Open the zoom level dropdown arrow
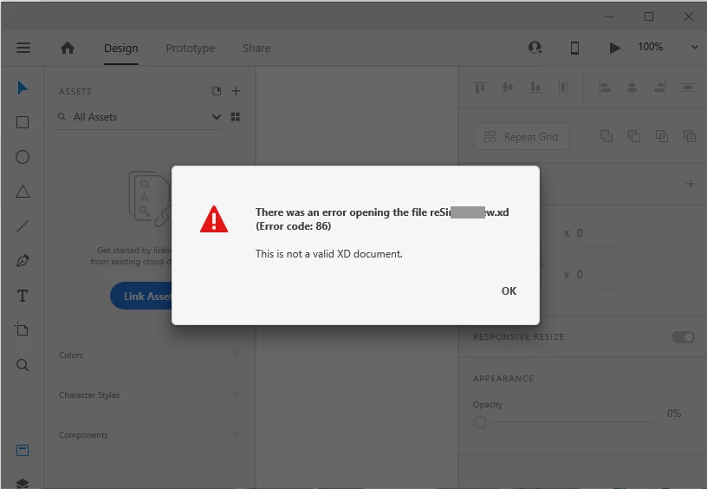This screenshot has height=489, width=707. (x=694, y=47)
